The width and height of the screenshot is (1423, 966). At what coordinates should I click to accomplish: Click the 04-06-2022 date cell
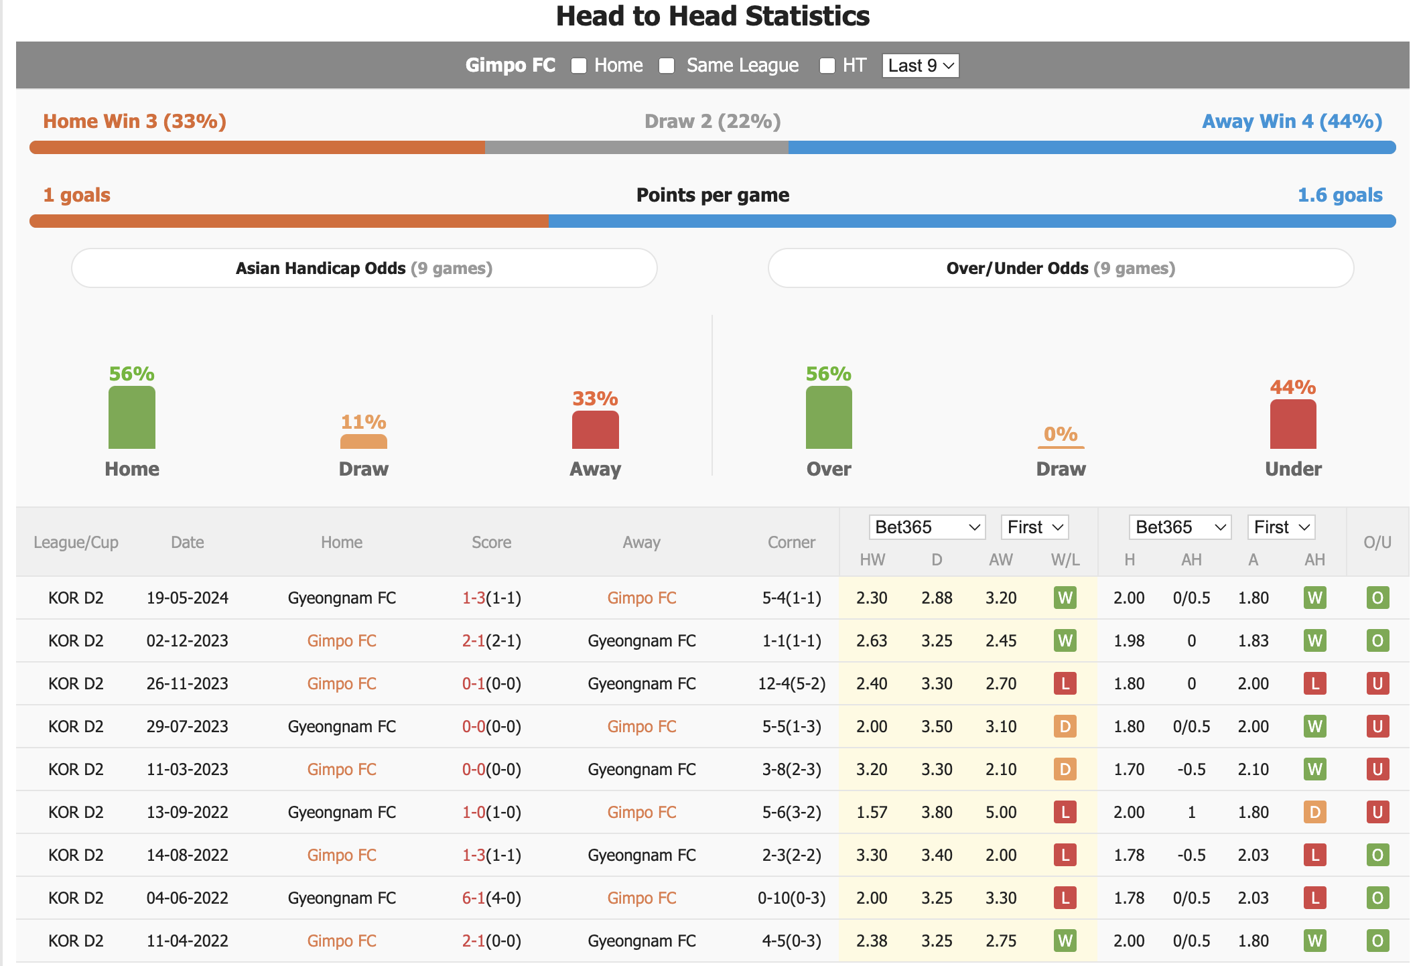(x=188, y=898)
